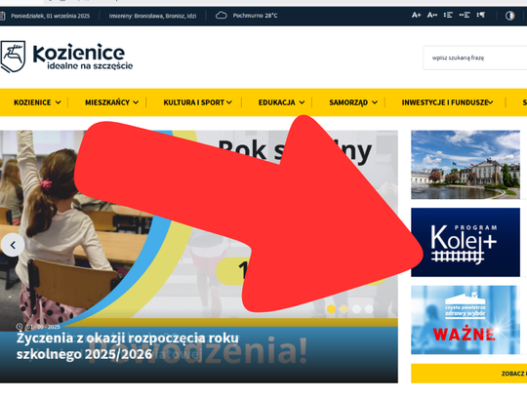Click the paragraph text direction accessibility icon
The image size is (527, 397).
(x=480, y=15)
